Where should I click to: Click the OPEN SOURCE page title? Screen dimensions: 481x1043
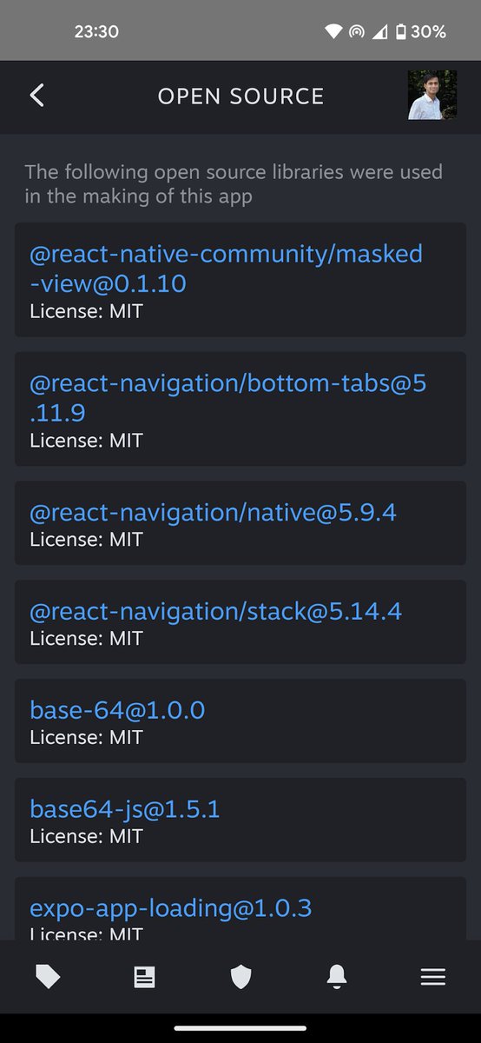240,96
